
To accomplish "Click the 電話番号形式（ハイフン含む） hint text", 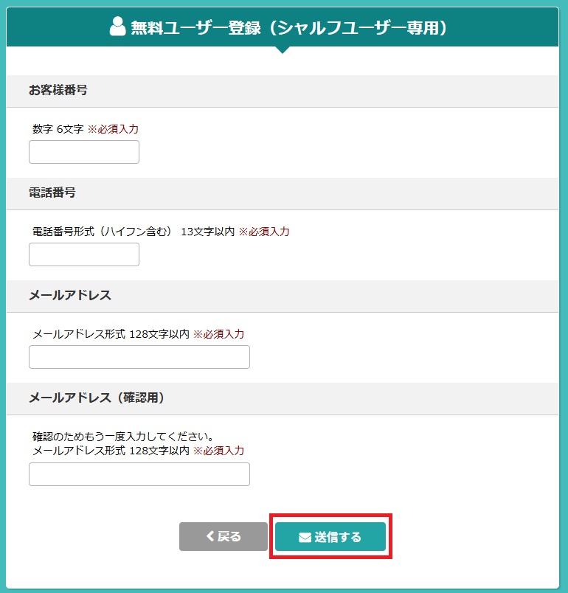I will (102, 232).
